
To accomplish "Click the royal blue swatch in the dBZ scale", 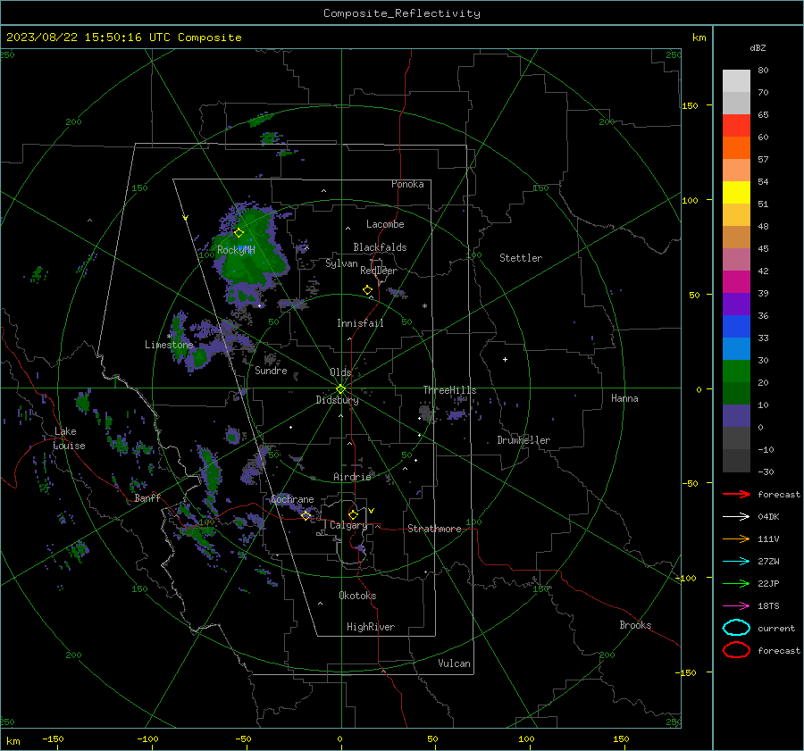I will [736, 326].
